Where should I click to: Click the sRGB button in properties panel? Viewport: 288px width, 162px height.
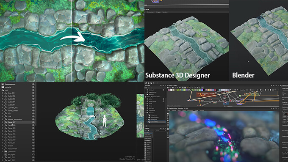284,117
